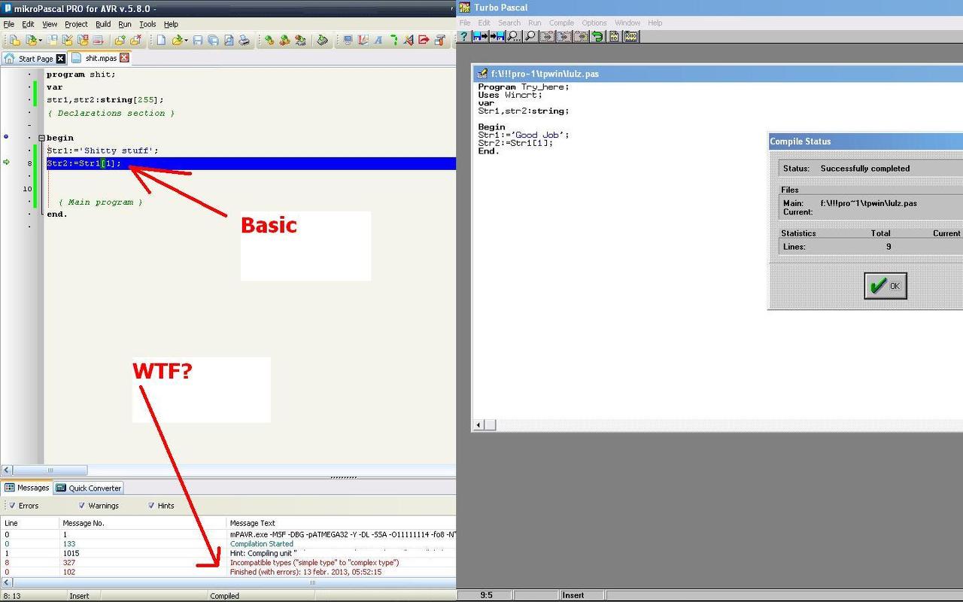Click the red Exit arrow toolbar icon

424,41
